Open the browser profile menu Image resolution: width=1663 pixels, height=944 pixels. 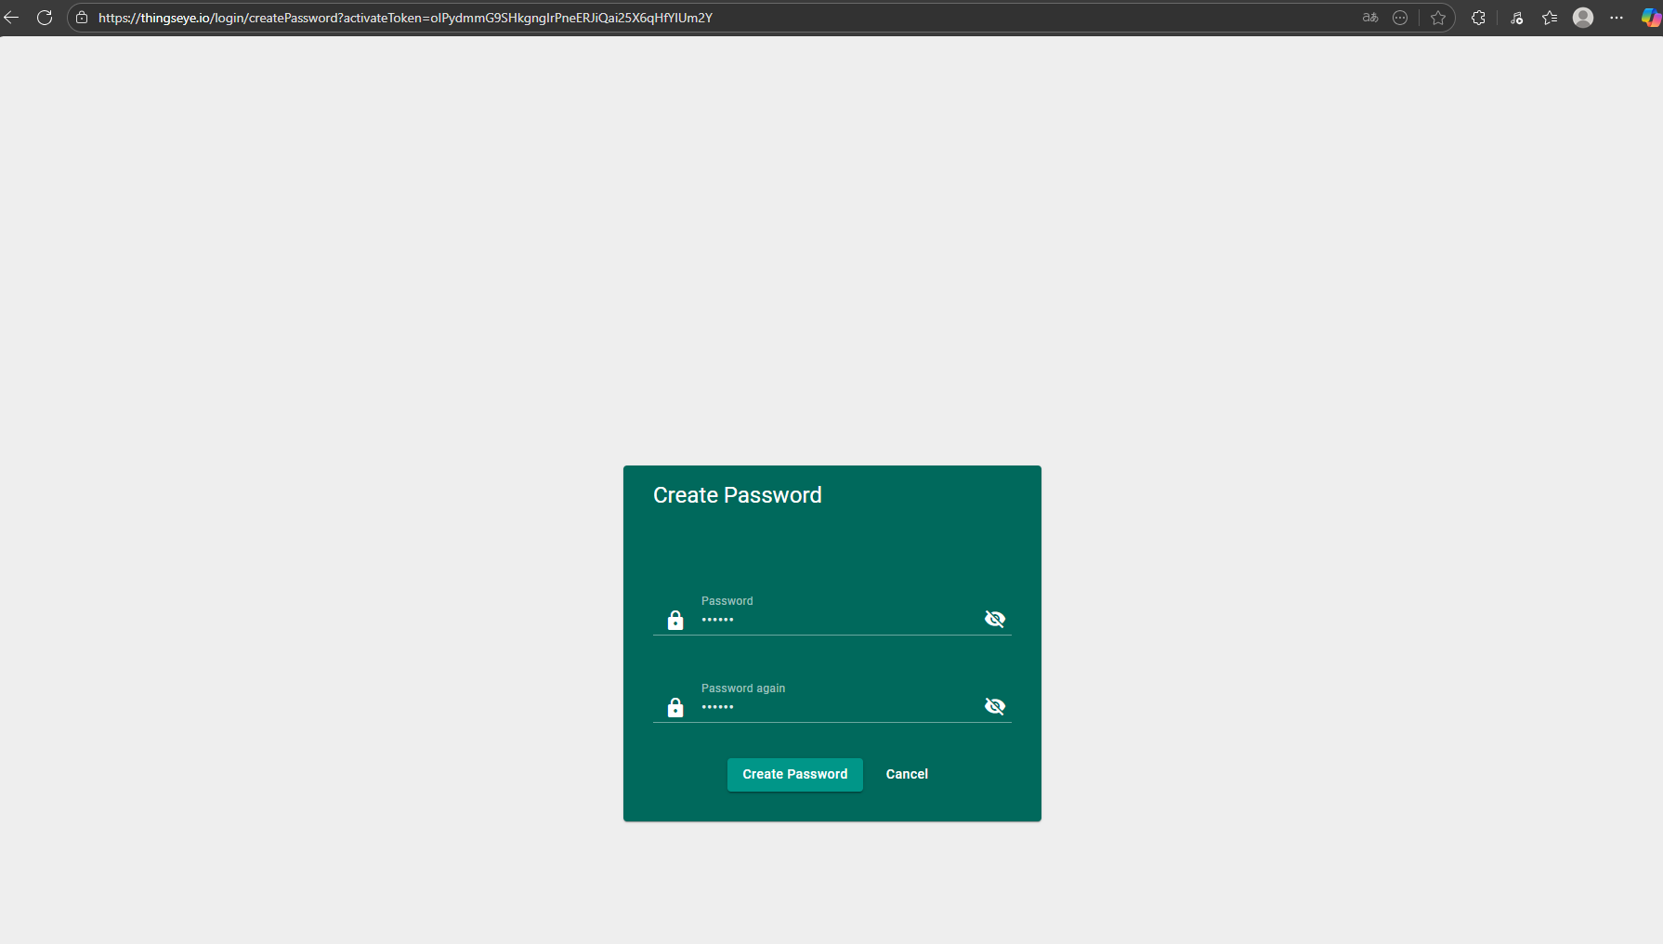click(x=1583, y=18)
